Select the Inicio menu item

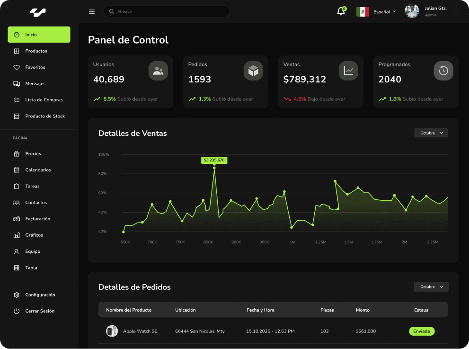click(39, 35)
